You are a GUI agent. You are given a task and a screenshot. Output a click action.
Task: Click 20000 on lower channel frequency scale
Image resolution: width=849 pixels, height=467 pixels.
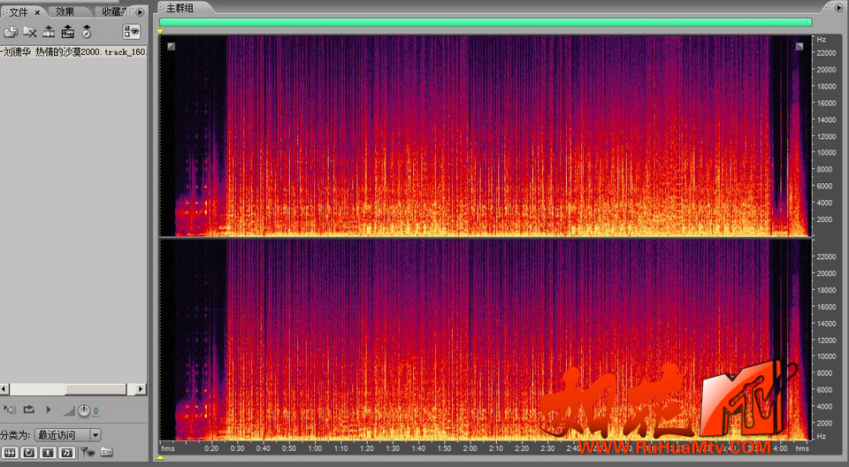click(826, 273)
